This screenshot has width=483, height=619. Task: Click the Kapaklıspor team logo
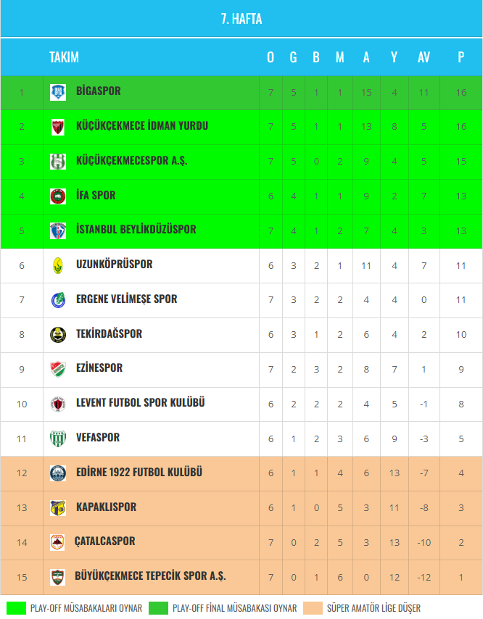click(58, 507)
